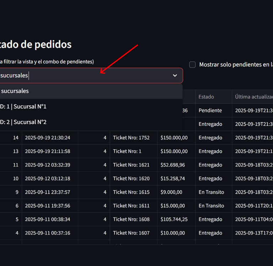Click the cell Ticket Nro: 1607
The width and height of the screenshot is (273, 266).
134,233
